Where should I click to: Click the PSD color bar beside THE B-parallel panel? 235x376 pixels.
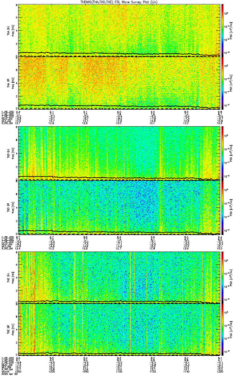(222, 330)
